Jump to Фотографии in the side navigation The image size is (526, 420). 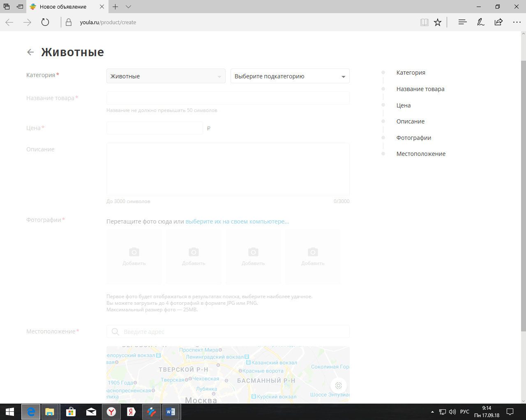(413, 138)
